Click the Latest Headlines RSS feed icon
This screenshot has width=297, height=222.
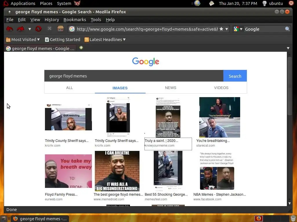(x=86, y=40)
